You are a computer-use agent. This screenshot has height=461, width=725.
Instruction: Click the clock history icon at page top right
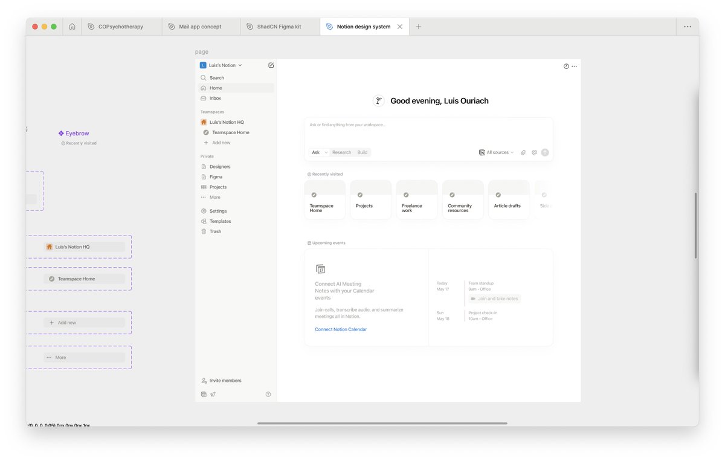point(566,66)
